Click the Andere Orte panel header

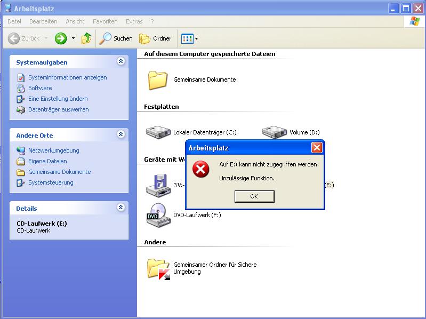coord(69,135)
